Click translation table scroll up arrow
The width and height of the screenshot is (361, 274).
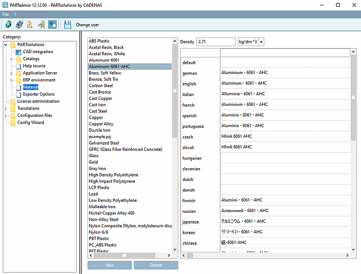point(353,52)
